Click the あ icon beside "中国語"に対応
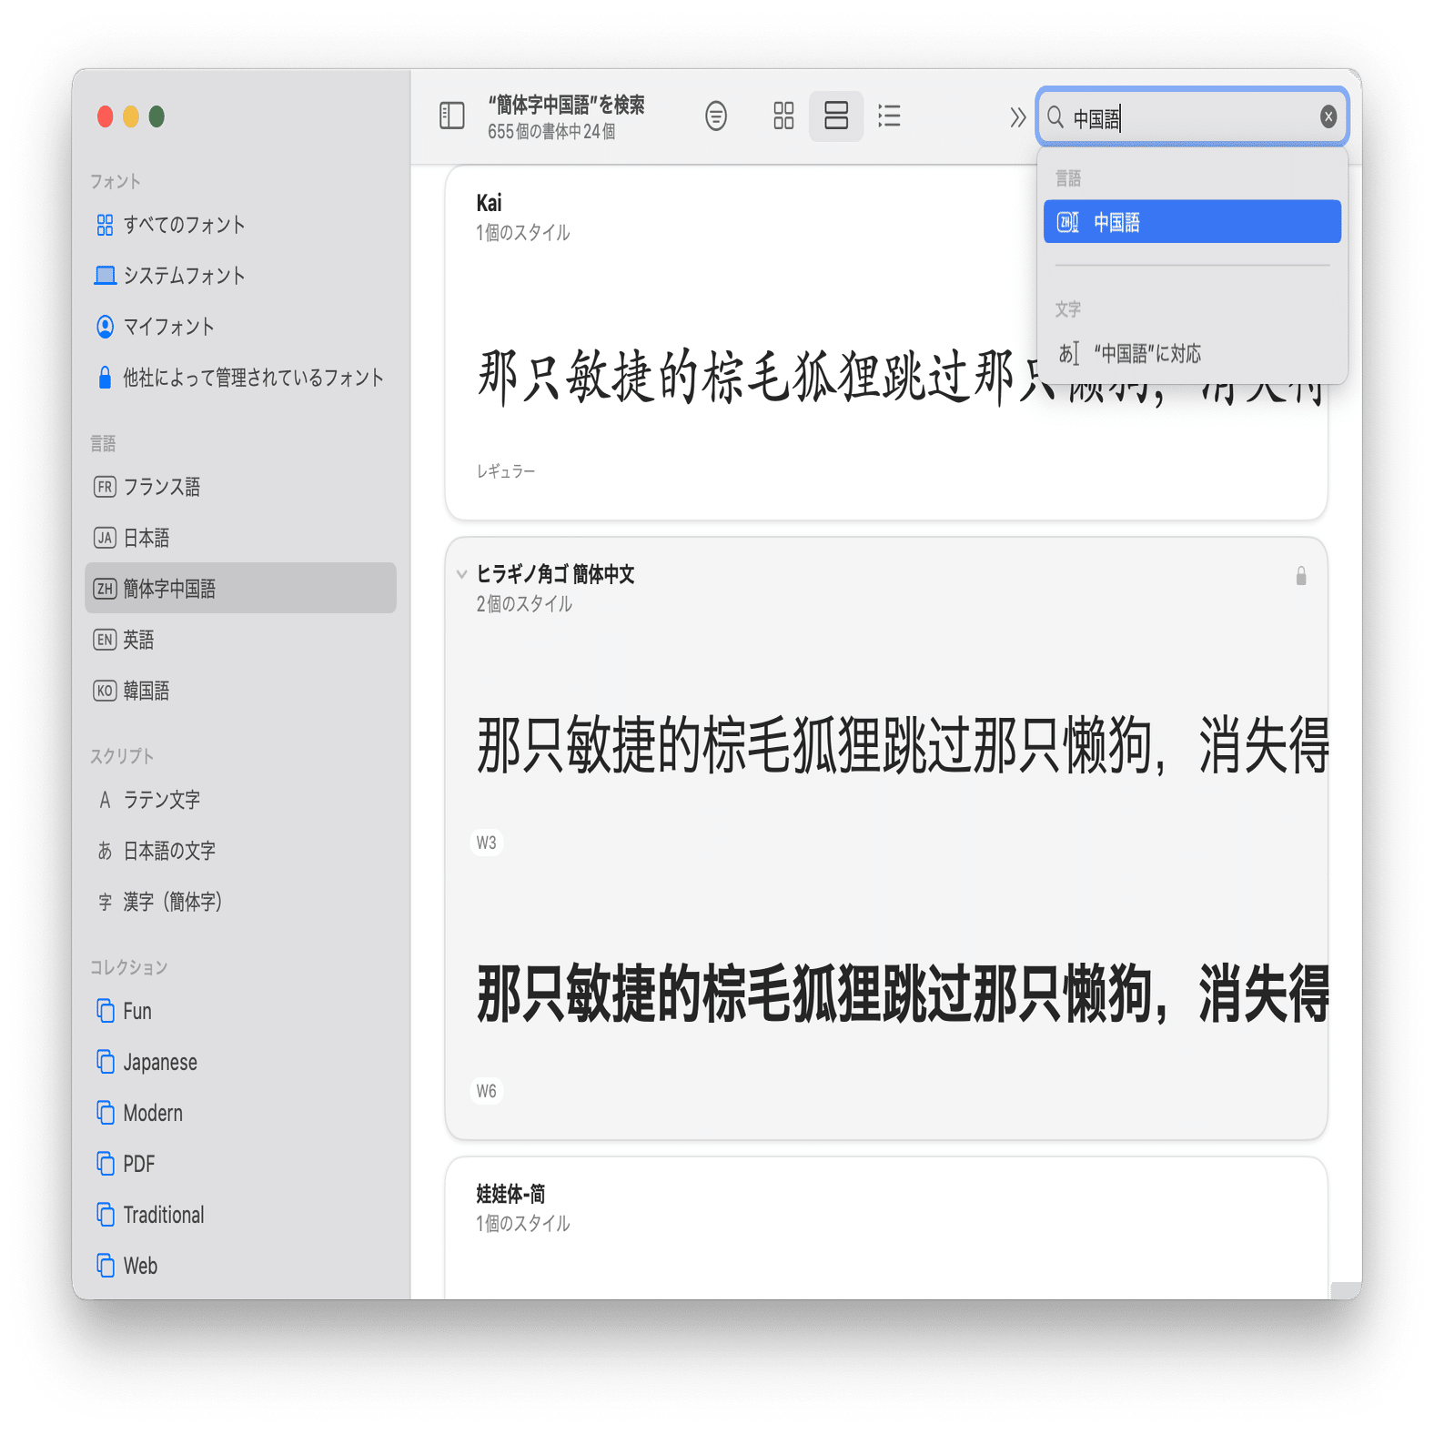This screenshot has height=1434, width=1434. click(x=1068, y=353)
